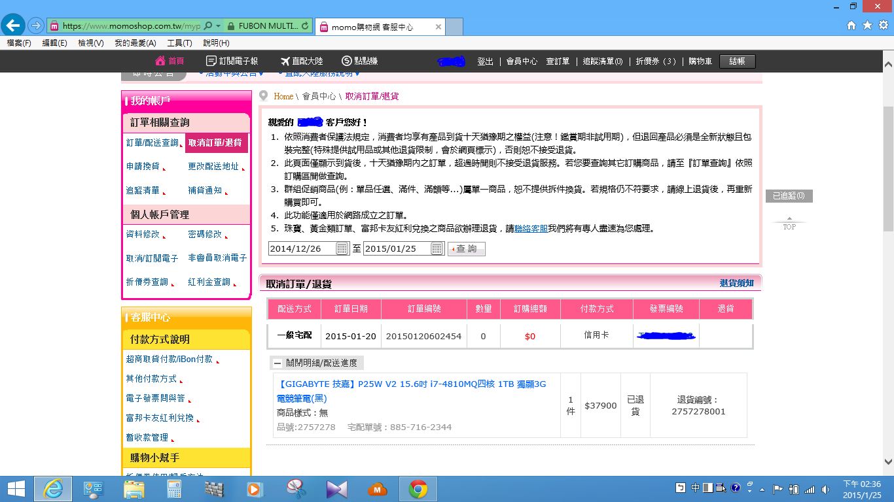
Task: Open the 退貨須知 link
Action: (x=737, y=283)
